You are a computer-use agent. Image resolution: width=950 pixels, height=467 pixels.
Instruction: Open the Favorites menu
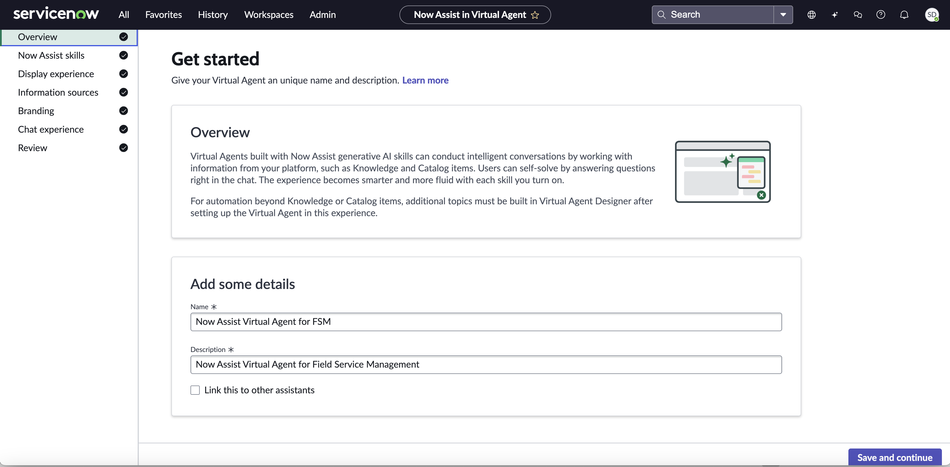tap(163, 15)
